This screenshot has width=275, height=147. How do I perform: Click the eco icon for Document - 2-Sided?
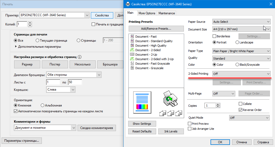(132, 50)
